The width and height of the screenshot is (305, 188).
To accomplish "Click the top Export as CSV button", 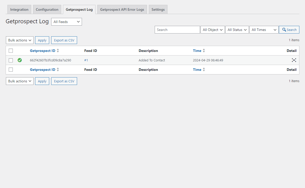I will tap(64, 40).
